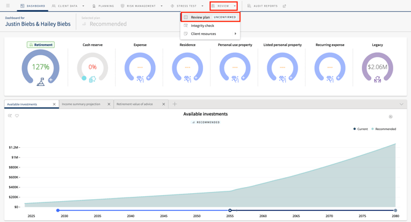Add an Expense goal with plus icon
Screen dimensions: 411x222
pyautogui.click(x=148, y=78)
